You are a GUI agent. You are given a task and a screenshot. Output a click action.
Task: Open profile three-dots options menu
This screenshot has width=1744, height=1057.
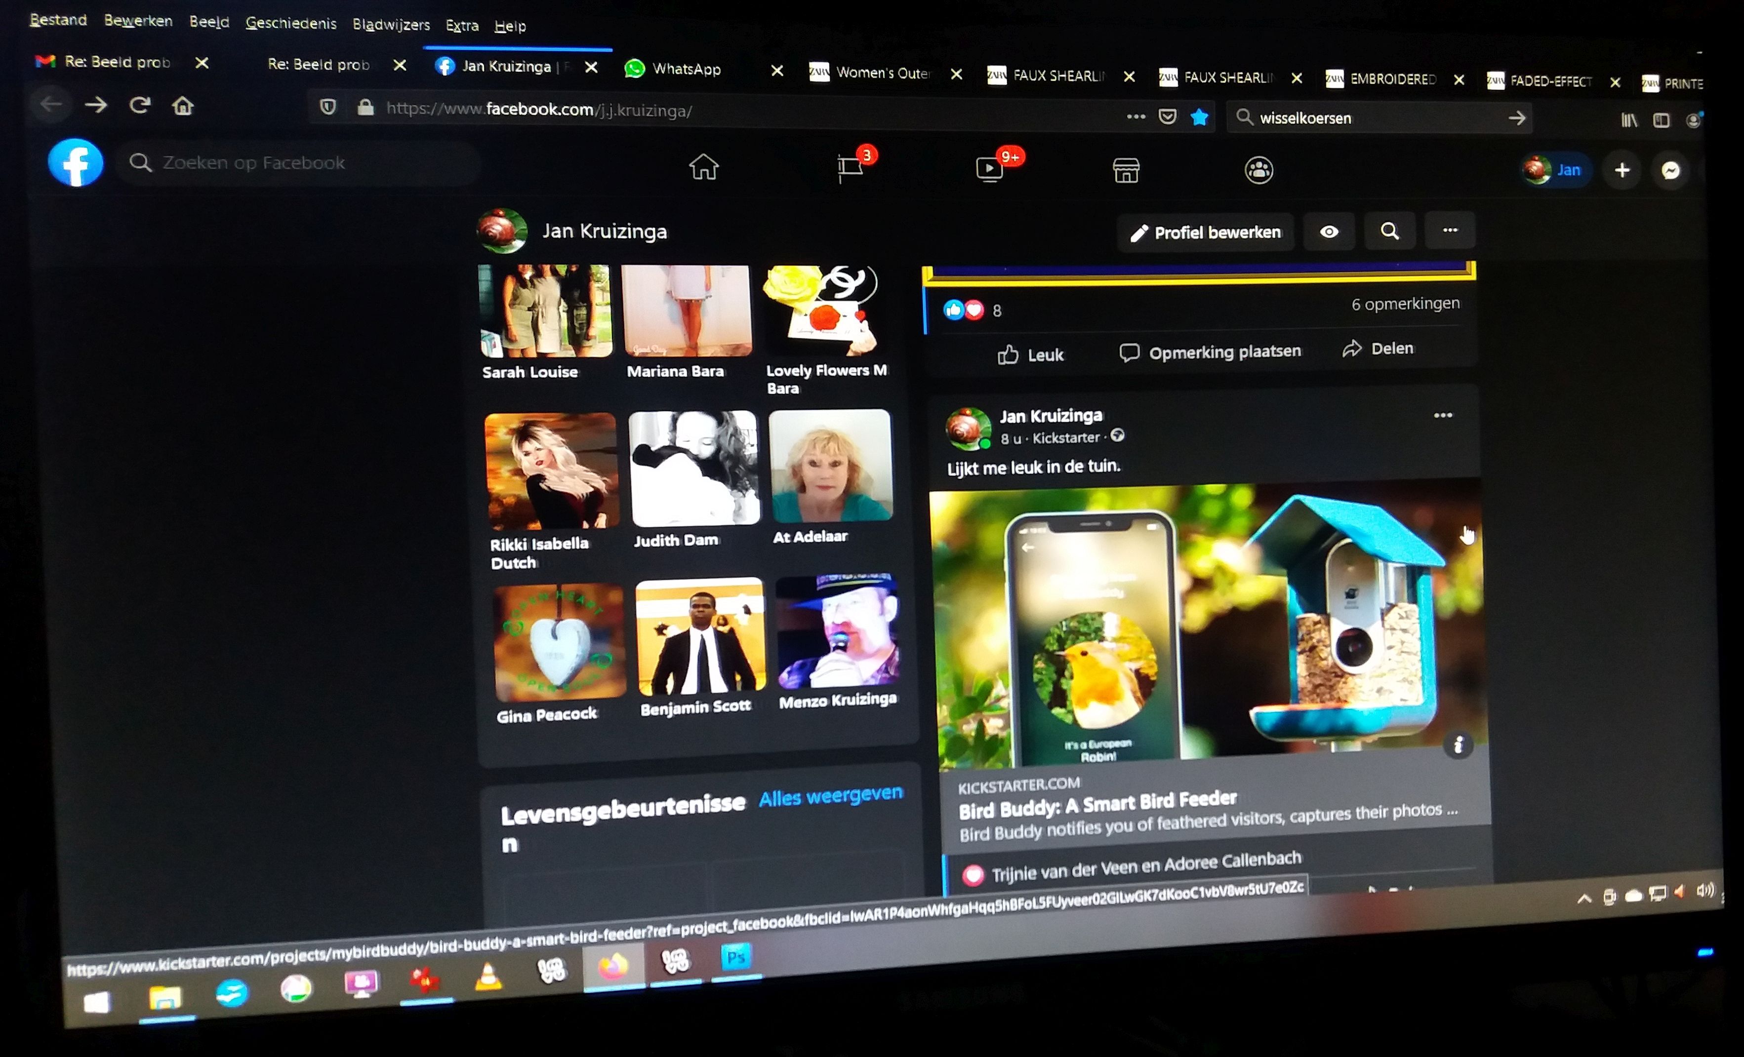[x=1450, y=230]
